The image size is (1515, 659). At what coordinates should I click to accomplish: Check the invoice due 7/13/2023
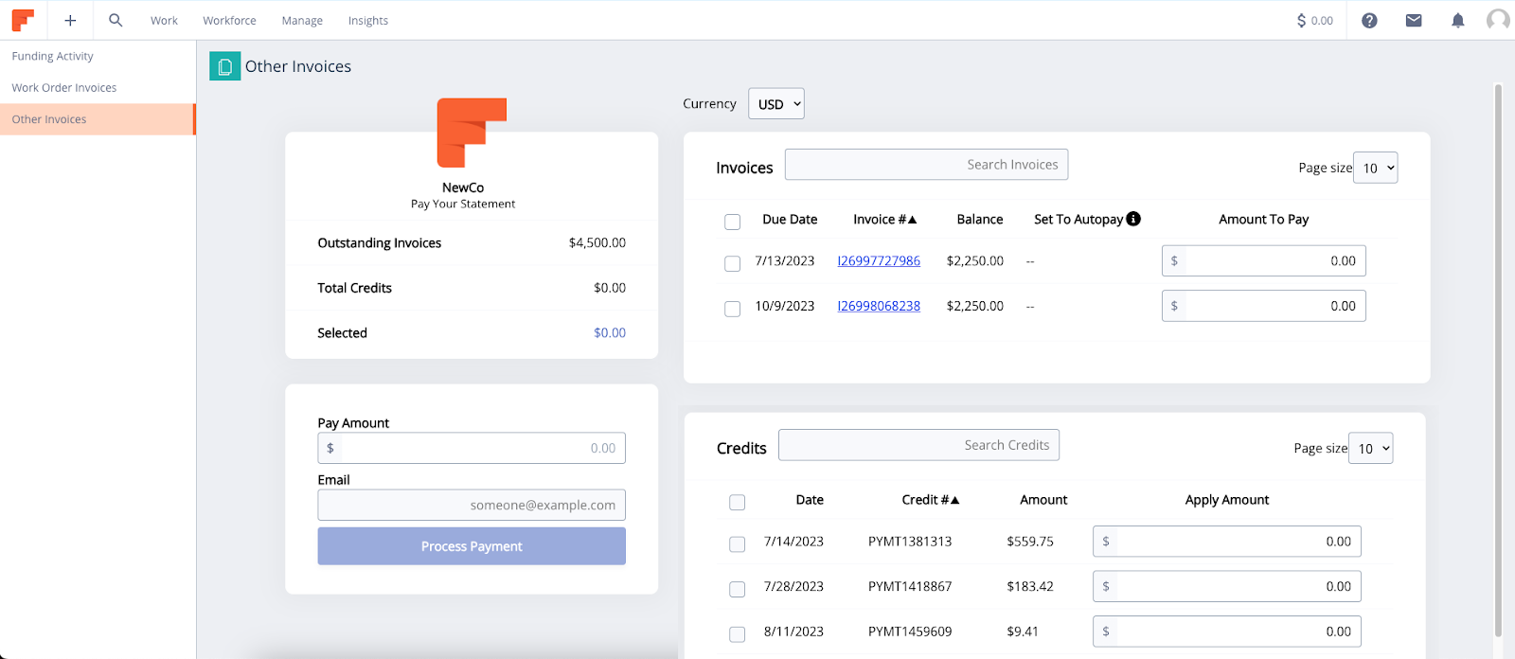pos(732,263)
